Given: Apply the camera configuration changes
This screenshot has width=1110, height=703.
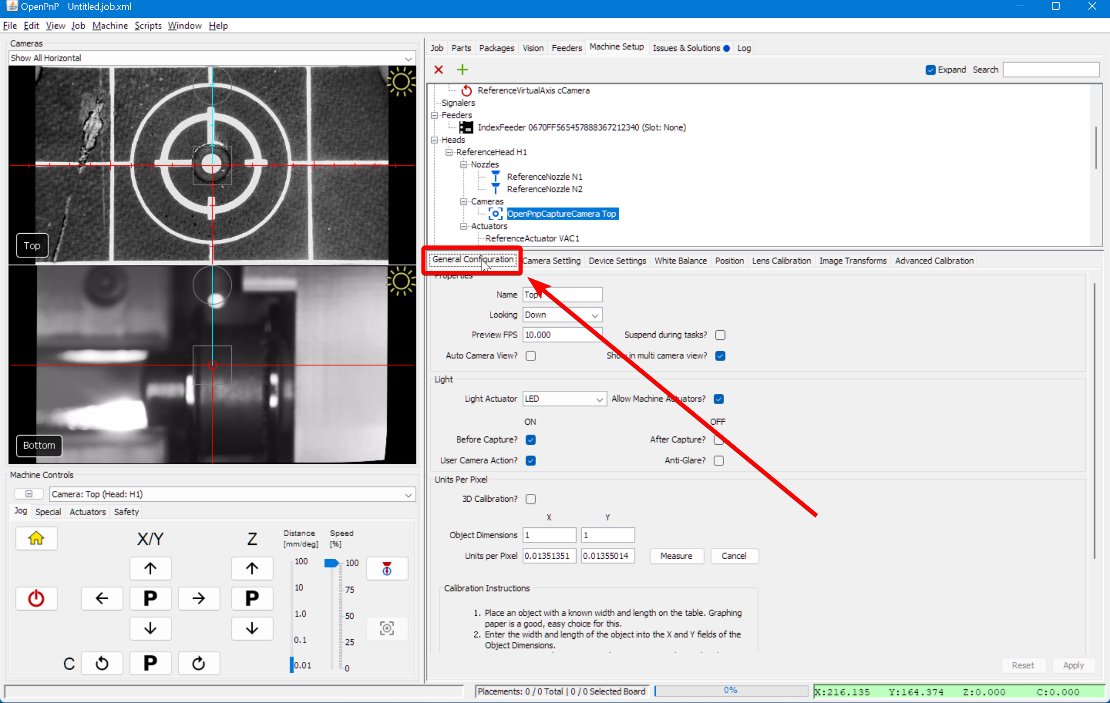Looking at the screenshot, I should pos(1074,664).
